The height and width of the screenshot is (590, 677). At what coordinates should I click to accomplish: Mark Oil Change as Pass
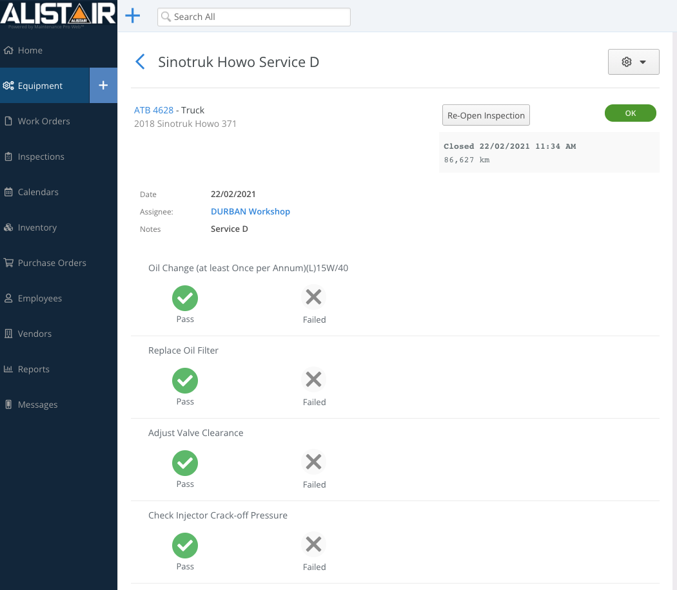click(x=185, y=298)
